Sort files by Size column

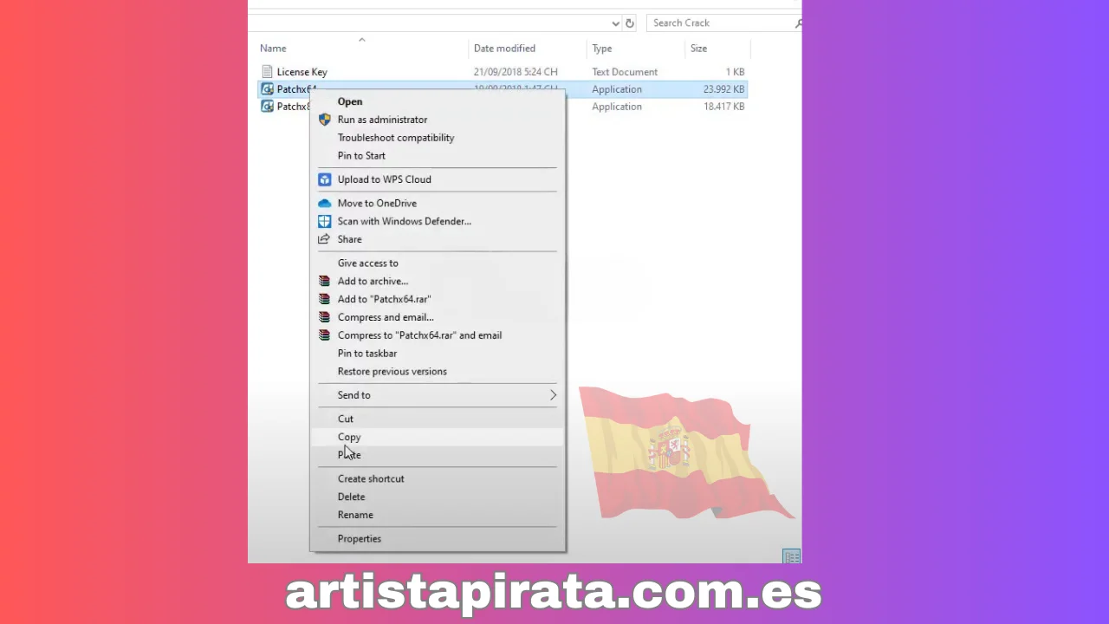tap(698, 49)
